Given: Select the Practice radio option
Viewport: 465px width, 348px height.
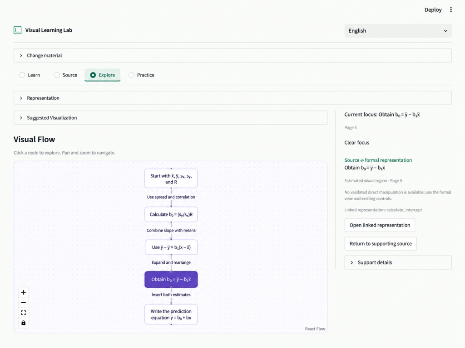Looking at the screenshot, I should [x=142, y=75].
